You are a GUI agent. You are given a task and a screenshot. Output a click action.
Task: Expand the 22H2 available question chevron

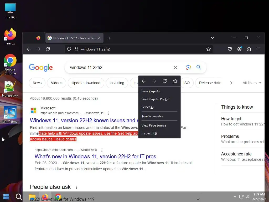198,199
